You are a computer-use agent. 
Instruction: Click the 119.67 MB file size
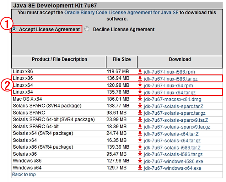[118, 71]
